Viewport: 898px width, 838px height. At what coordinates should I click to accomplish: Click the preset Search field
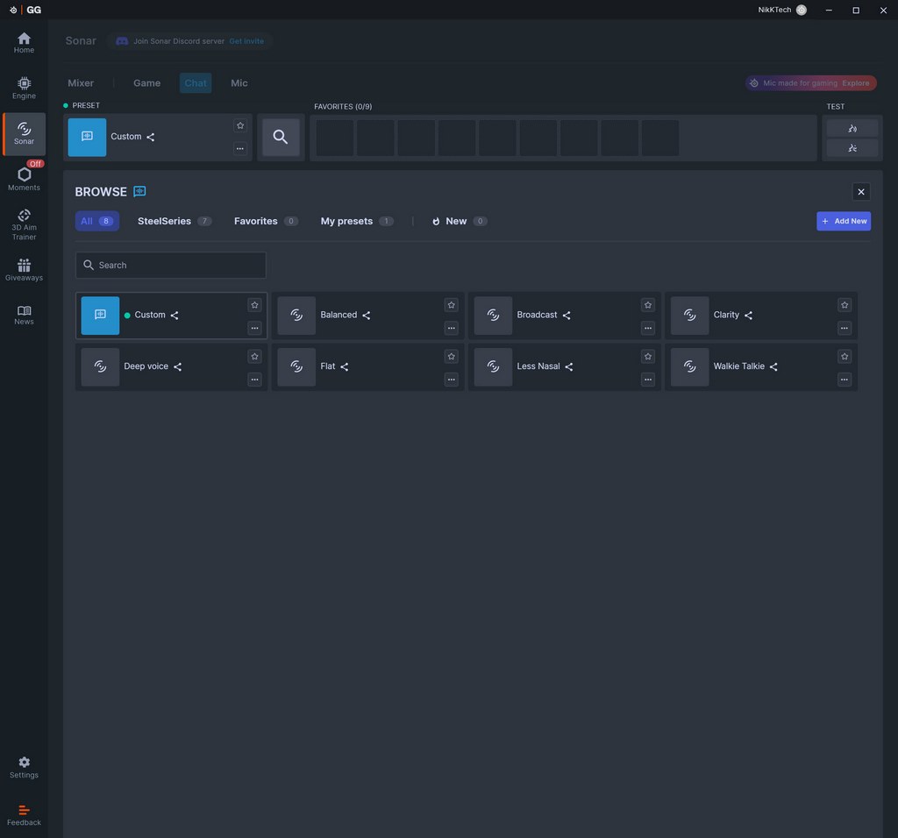click(x=171, y=265)
